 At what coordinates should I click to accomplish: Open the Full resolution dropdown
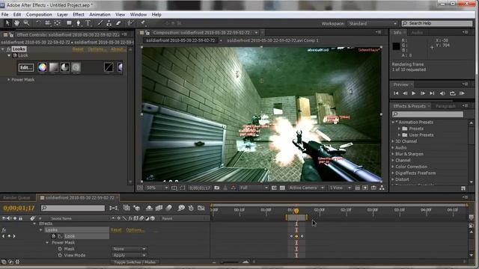click(x=254, y=188)
